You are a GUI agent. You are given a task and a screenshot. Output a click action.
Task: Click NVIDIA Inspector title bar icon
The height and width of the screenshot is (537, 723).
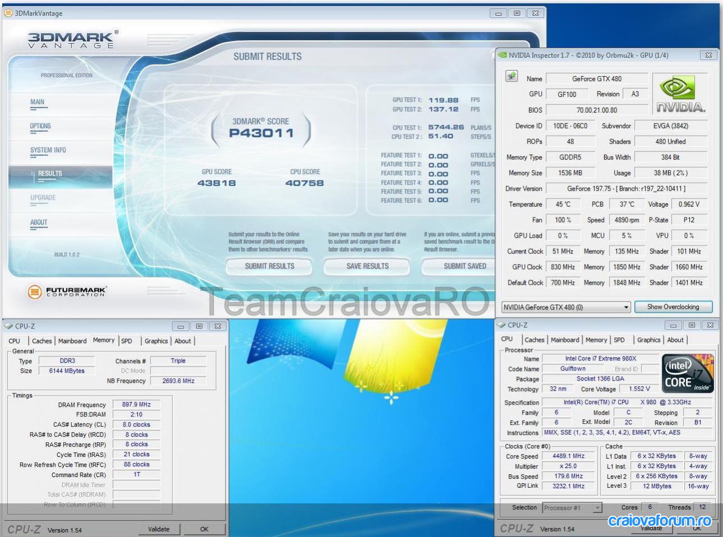coord(503,55)
